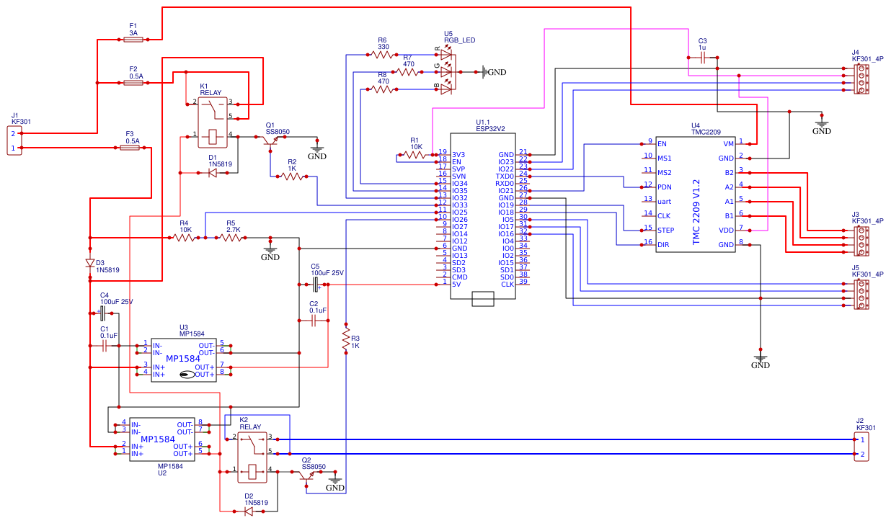891x523 pixels.
Task: Select the '3A' fuse value
Action: coord(133,33)
